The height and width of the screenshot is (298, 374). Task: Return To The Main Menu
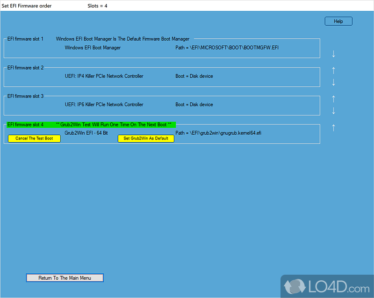tap(65, 278)
